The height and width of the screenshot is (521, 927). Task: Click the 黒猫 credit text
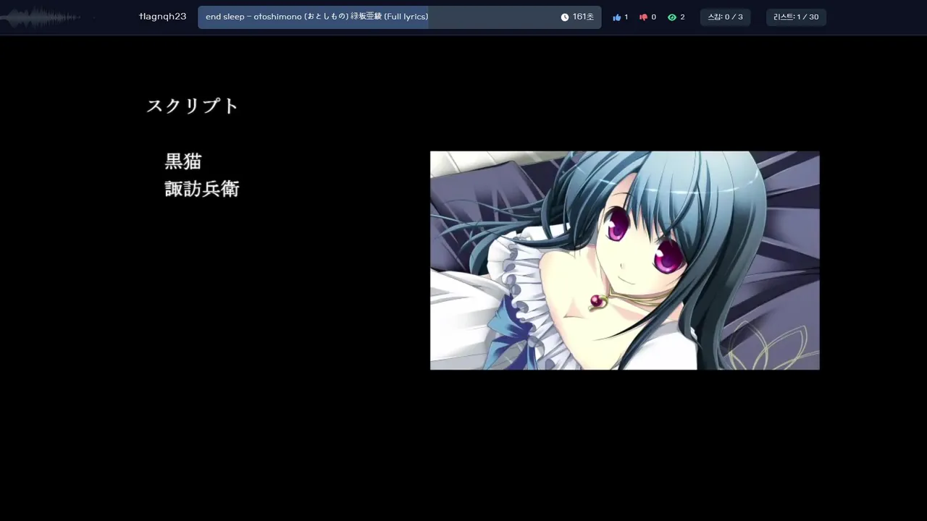click(183, 161)
